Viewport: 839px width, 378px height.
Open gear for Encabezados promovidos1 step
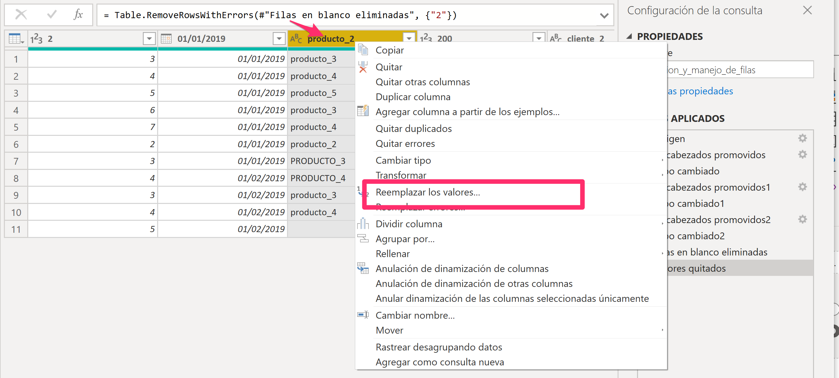pyautogui.click(x=803, y=187)
